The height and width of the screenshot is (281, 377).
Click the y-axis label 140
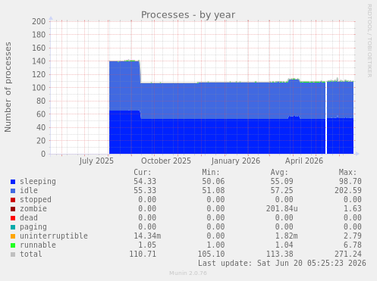[x=39, y=61]
